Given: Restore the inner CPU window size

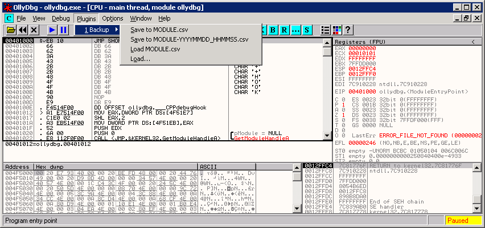Looking at the screenshot, I should pyautogui.click(x=466, y=18).
